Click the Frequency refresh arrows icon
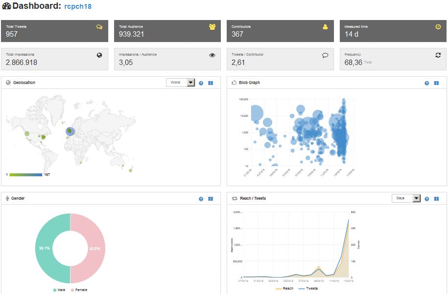Image resolution: width=448 pixels, height=294 pixels. pos(438,55)
